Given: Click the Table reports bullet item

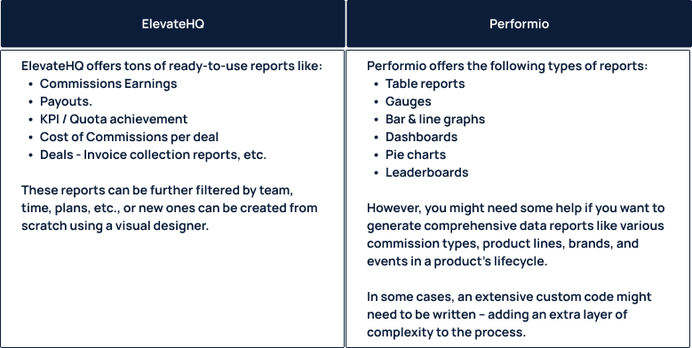Looking at the screenshot, I should tap(425, 83).
